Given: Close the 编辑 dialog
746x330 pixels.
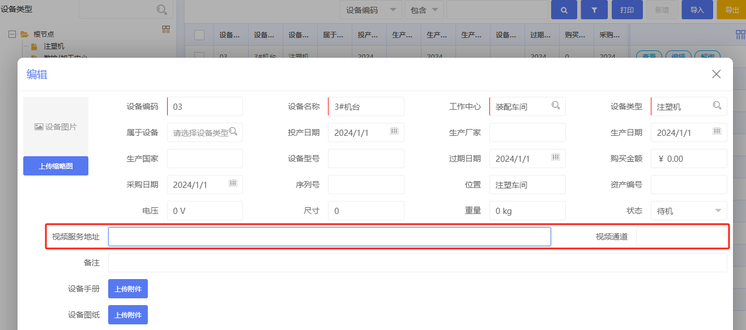Looking at the screenshot, I should (716, 74).
